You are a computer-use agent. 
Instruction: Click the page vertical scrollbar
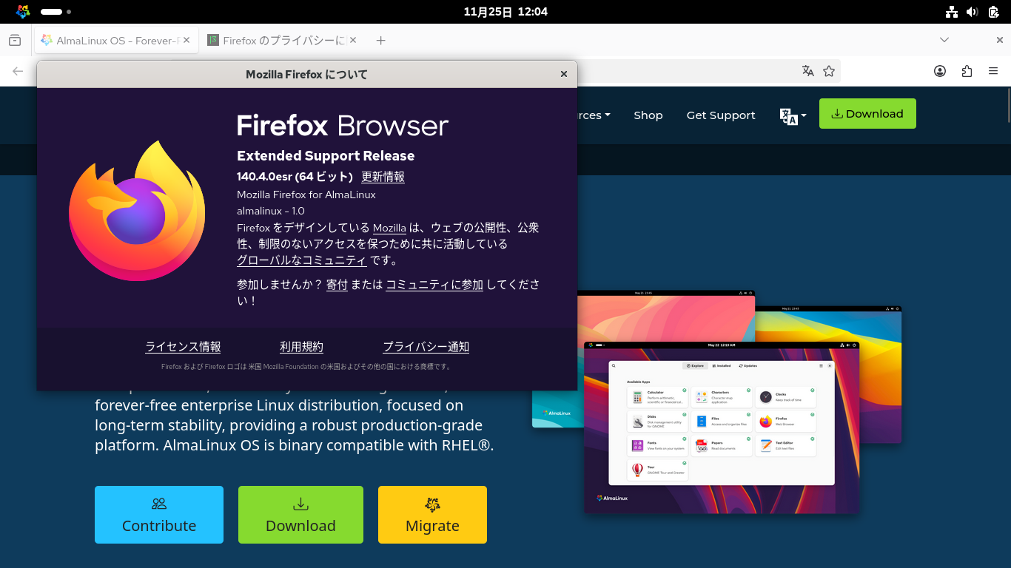coord(1007,104)
